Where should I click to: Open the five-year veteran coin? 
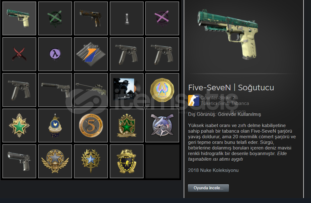click(x=91, y=125)
